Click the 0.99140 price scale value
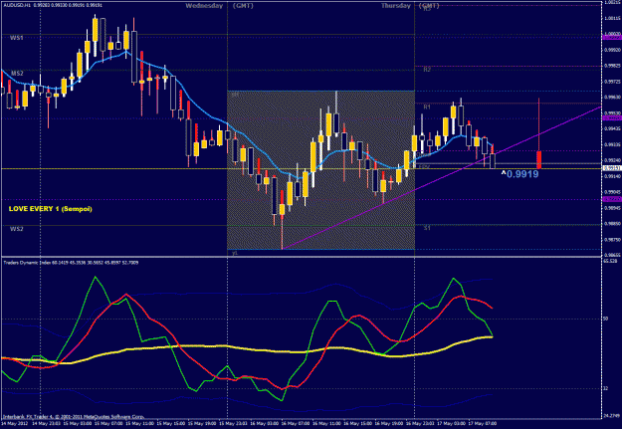Viewport: 622px width, 429px height. click(612, 176)
